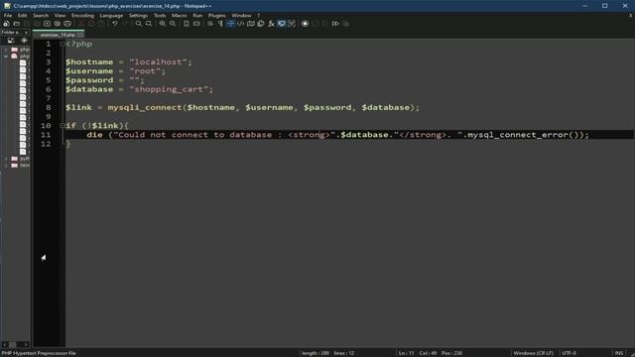
Task: Toggle the file Monitoring (tail -f) icon
Action: [291, 24]
